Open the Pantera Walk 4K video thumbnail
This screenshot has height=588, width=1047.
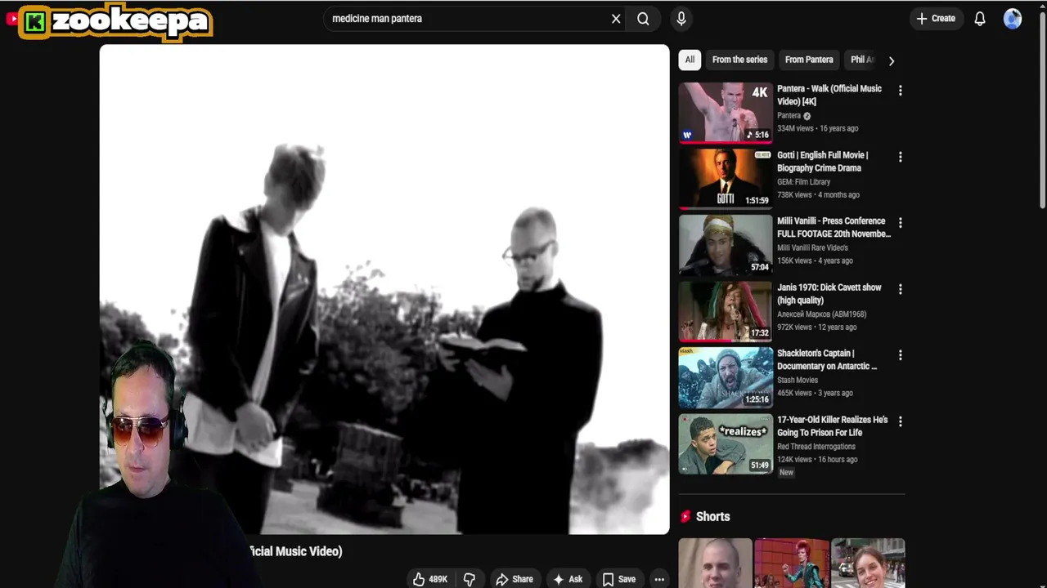(726, 112)
